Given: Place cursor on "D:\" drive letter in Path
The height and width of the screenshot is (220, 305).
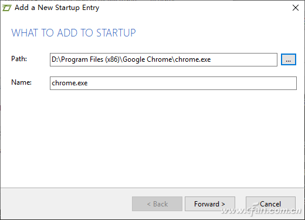Looking at the screenshot, I should [55, 59].
